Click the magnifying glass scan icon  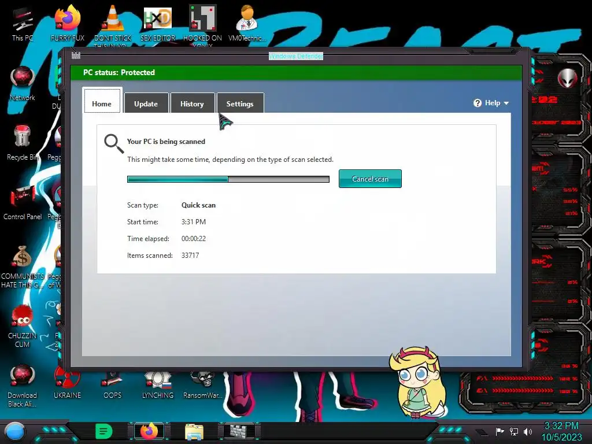click(114, 144)
